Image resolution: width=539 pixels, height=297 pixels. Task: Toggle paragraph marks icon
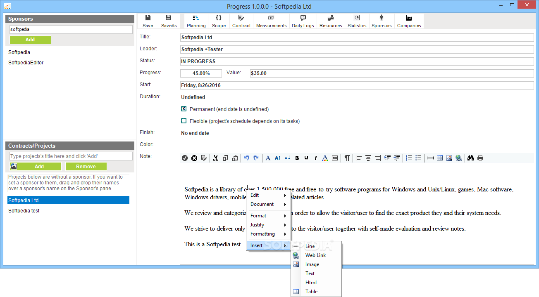(x=347, y=158)
